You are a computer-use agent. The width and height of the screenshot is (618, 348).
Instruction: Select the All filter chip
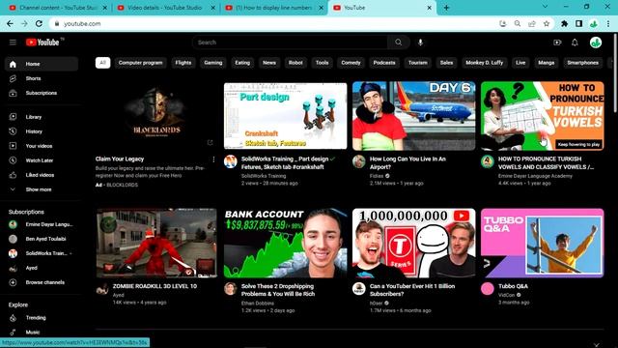(x=103, y=63)
